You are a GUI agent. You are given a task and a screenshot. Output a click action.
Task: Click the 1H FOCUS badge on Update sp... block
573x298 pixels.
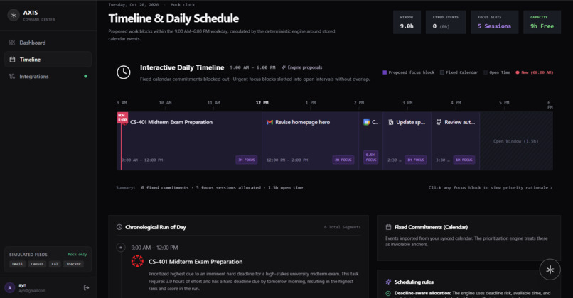click(415, 160)
